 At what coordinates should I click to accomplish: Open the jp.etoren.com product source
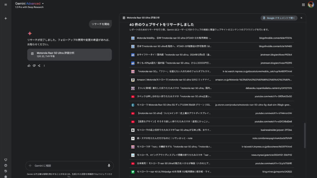pyautogui.click(x=211, y=105)
